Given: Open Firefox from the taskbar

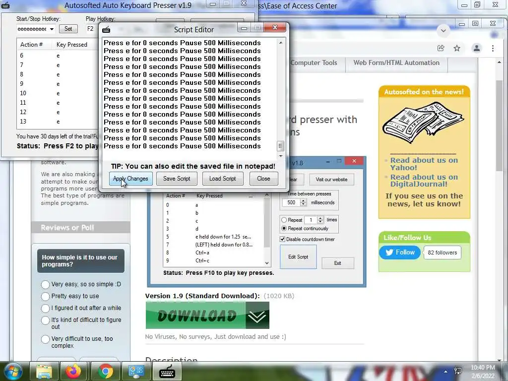Looking at the screenshot, I should (x=73, y=371).
